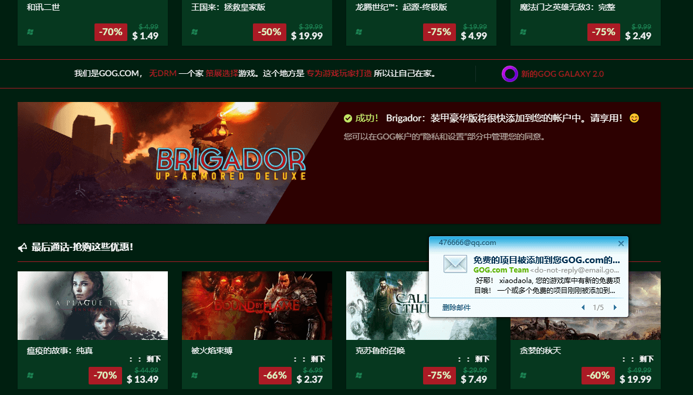This screenshot has width=693, height=395.
Task: Click the Brigador Up-Armored Deluxe banner image
Action: [178, 163]
